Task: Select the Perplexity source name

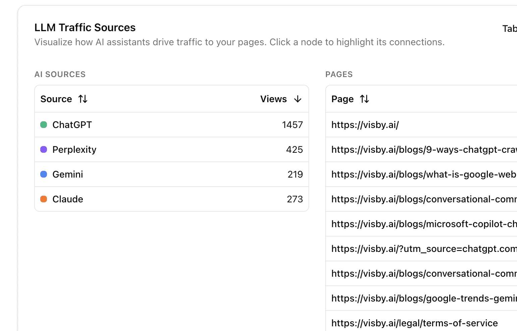Action: click(74, 149)
